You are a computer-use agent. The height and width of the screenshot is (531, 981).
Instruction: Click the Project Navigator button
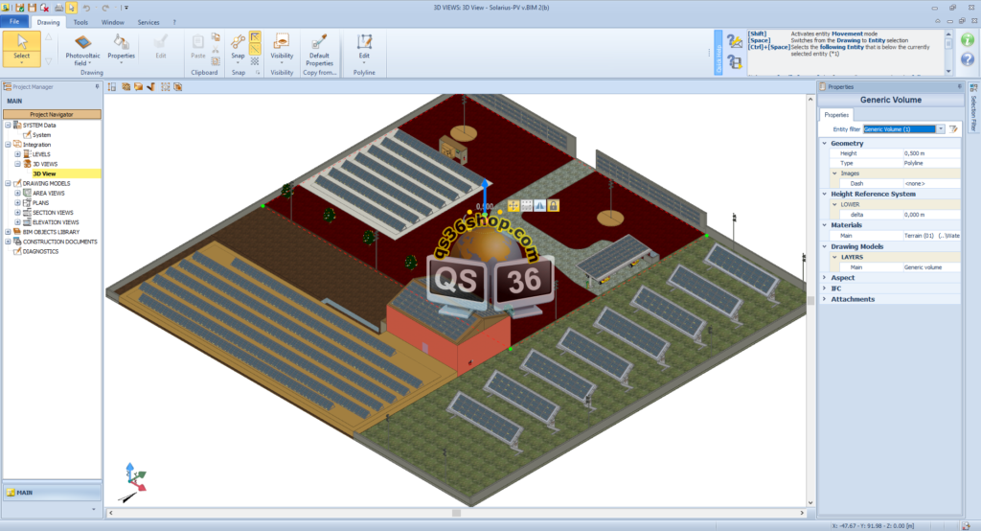click(x=52, y=114)
